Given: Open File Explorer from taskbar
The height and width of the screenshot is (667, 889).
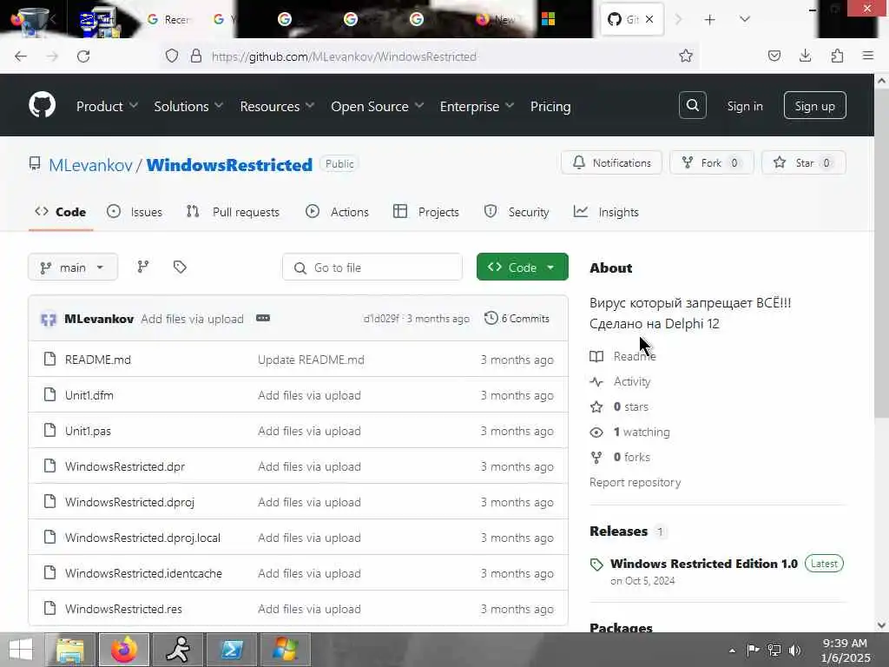Looking at the screenshot, I should coord(70,650).
